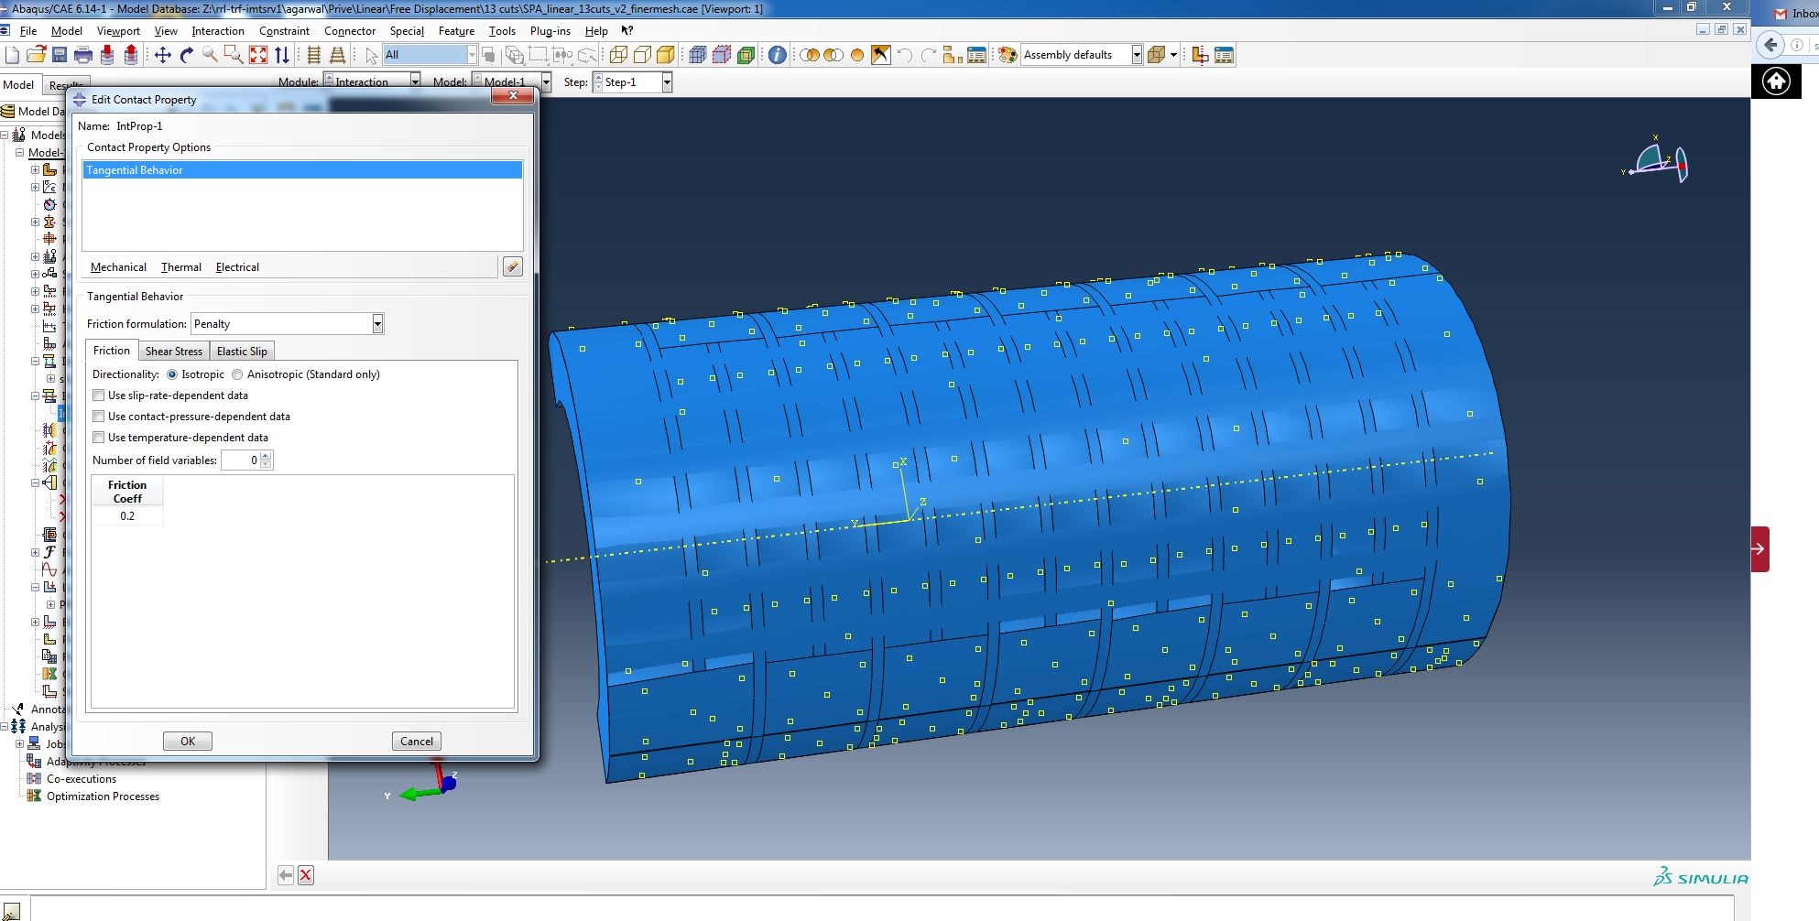Open the Plug-ins menu
Screen dimensions: 1819x921
(550, 31)
